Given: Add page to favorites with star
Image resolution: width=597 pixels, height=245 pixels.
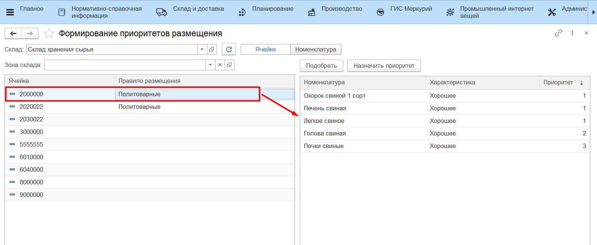Looking at the screenshot, I should pos(49,34).
